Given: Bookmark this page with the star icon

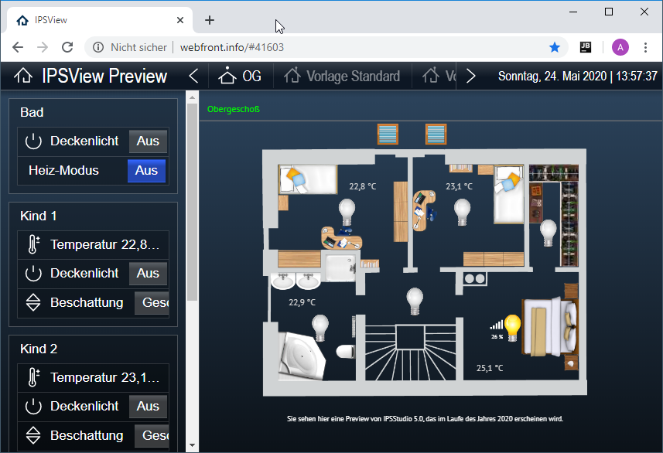Looking at the screenshot, I should (555, 47).
